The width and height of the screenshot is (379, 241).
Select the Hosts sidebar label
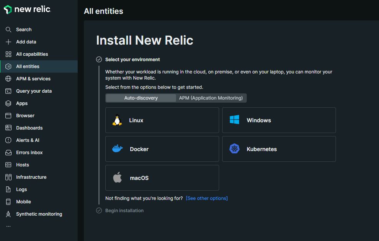(22, 165)
